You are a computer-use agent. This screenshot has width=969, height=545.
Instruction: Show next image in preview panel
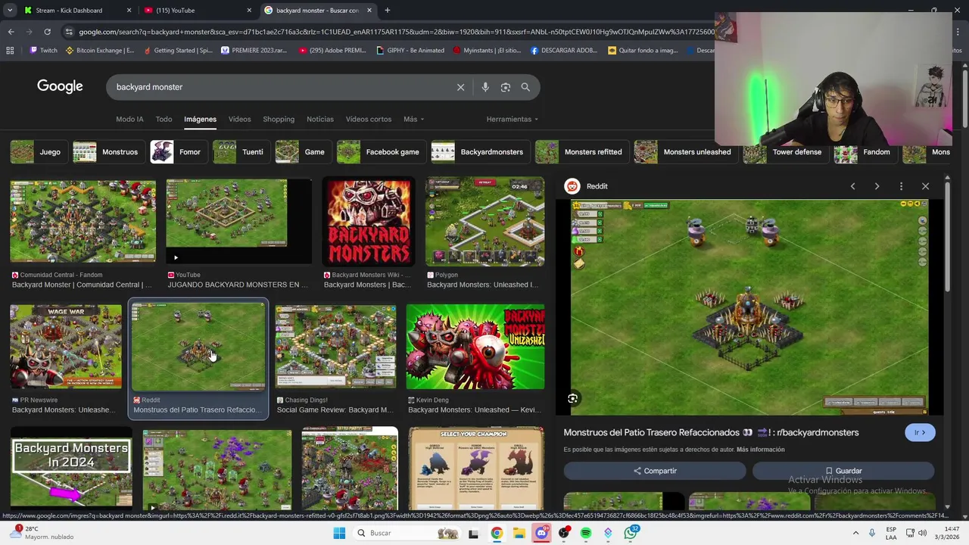pos(877,186)
